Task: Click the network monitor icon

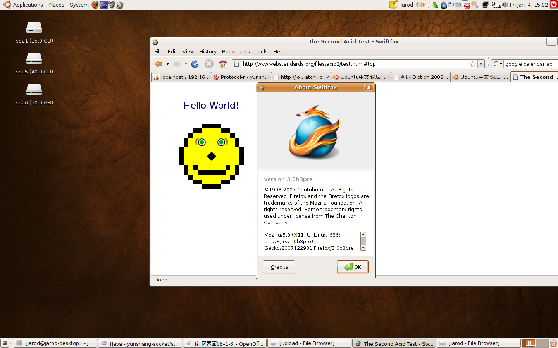Action: click(485, 5)
